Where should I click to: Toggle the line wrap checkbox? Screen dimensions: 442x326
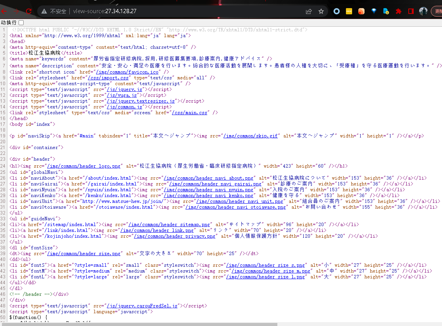coord(21,22)
